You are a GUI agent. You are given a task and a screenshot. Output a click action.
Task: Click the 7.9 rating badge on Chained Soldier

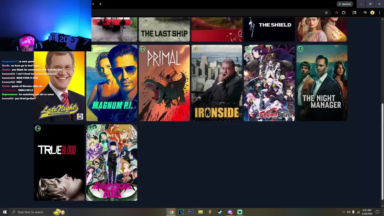[248, 49]
